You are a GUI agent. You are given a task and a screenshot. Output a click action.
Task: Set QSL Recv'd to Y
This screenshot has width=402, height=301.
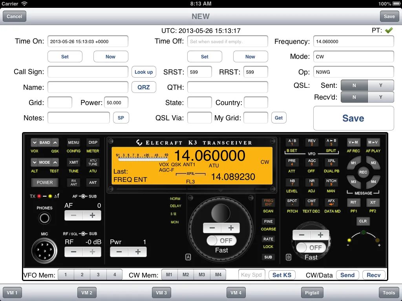tap(381, 97)
